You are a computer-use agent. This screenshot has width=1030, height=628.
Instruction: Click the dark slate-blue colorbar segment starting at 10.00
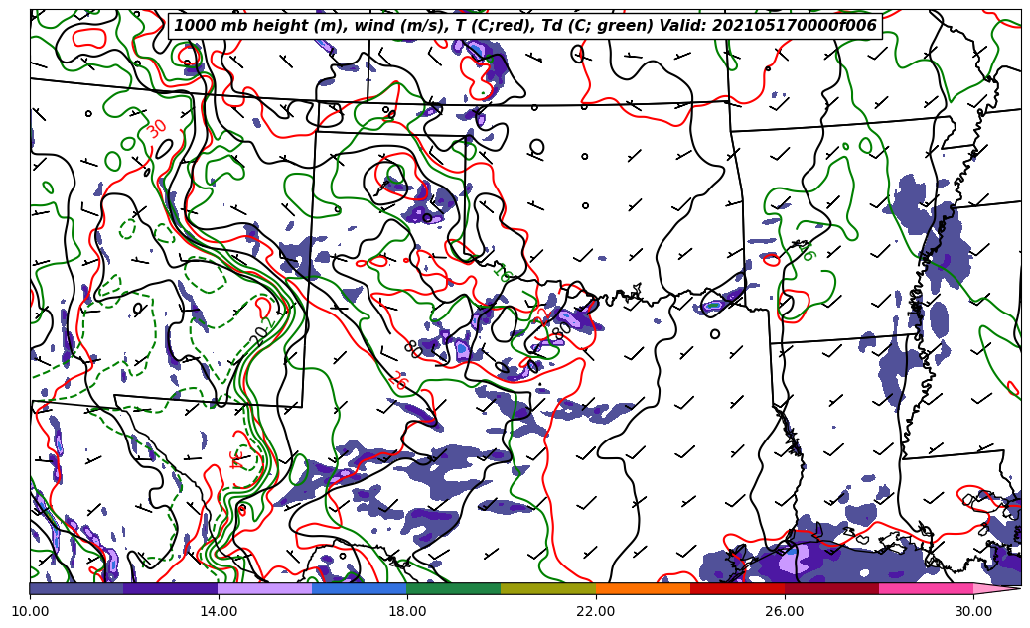coord(76,588)
